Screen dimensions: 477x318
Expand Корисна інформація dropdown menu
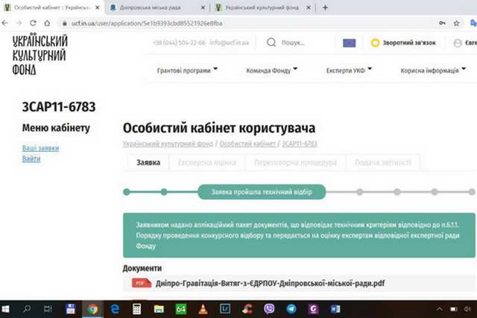pos(433,70)
